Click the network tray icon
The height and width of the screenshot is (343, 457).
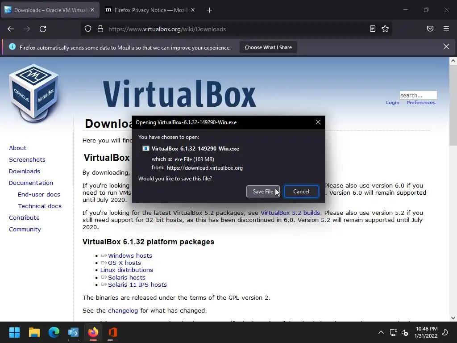(x=394, y=332)
